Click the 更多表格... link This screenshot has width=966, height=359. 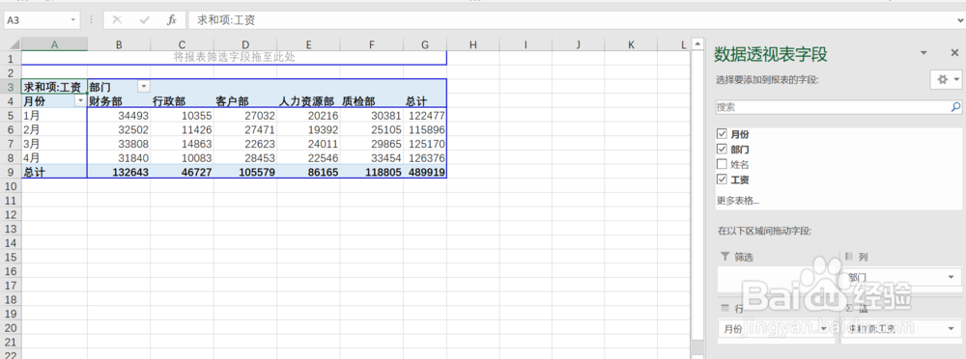coord(737,201)
